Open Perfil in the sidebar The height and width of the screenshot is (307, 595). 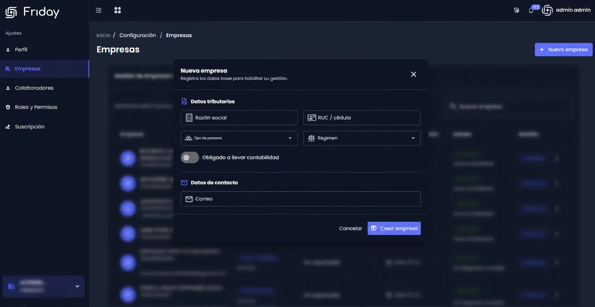pos(44,50)
